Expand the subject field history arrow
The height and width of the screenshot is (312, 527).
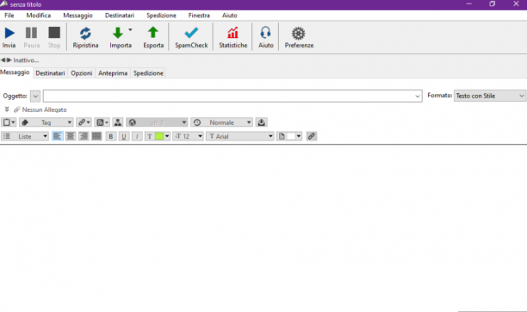point(418,97)
